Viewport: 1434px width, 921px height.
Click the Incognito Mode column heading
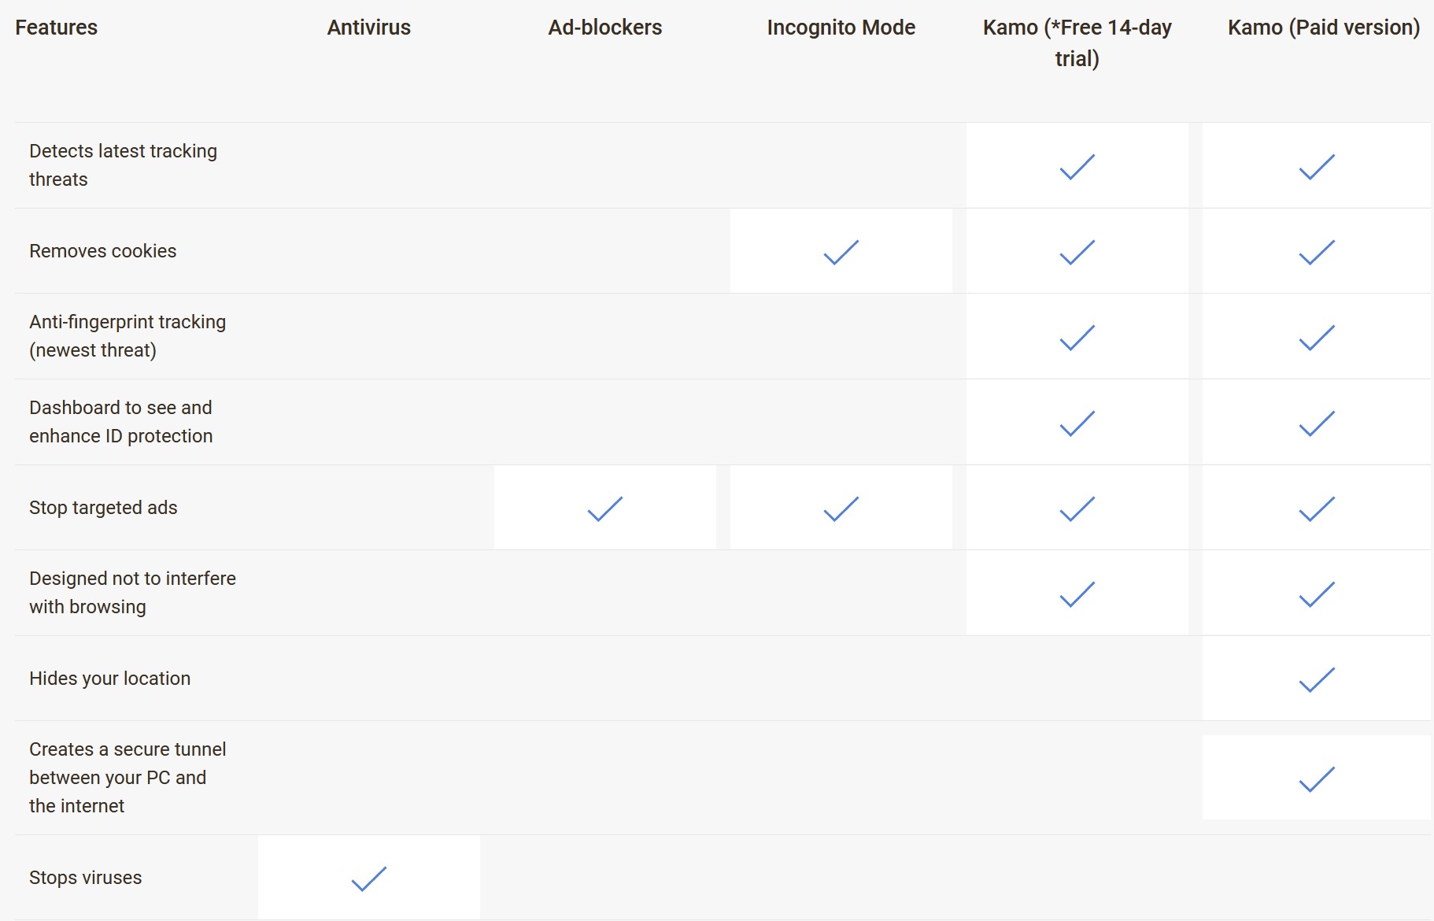click(841, 28)
